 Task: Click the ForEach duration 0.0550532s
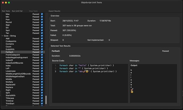coord(75,56)
